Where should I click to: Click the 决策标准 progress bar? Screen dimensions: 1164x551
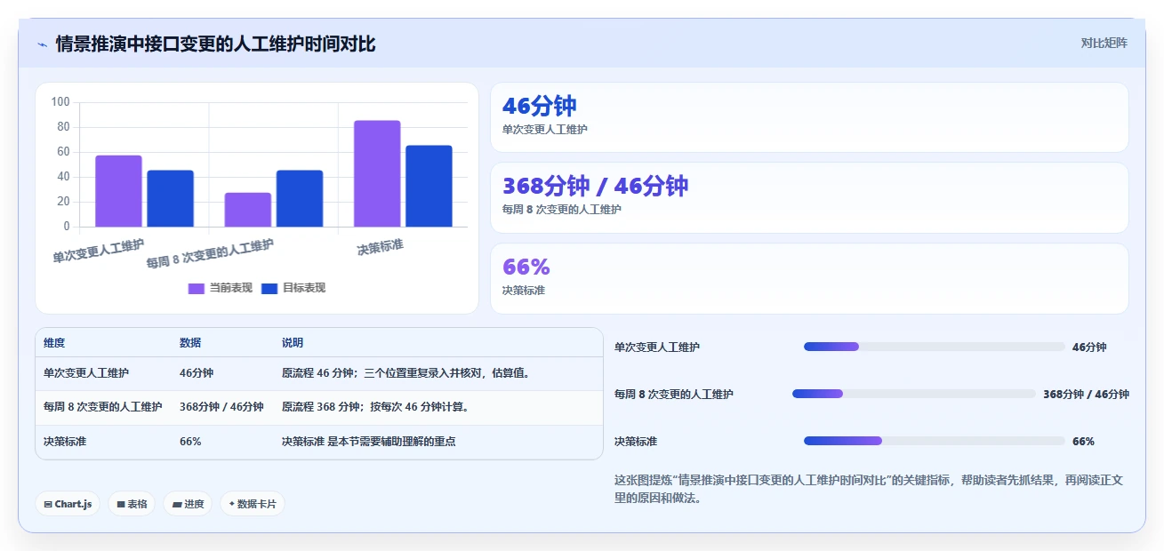click(x=935, y=441)
